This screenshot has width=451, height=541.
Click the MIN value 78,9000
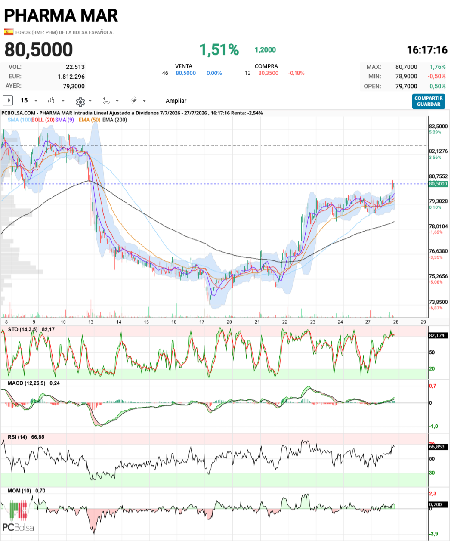click(406, 76)
